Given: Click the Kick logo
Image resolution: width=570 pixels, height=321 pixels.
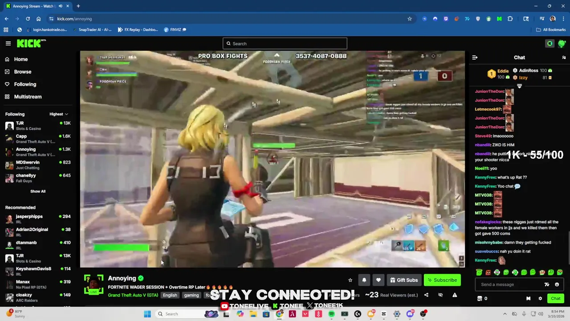Looking at the screenshot, I should point(31,43).
